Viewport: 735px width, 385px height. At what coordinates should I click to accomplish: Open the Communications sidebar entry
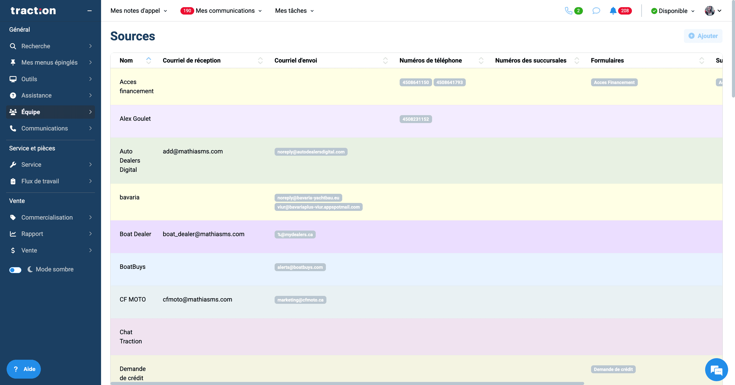pos(51,128)
